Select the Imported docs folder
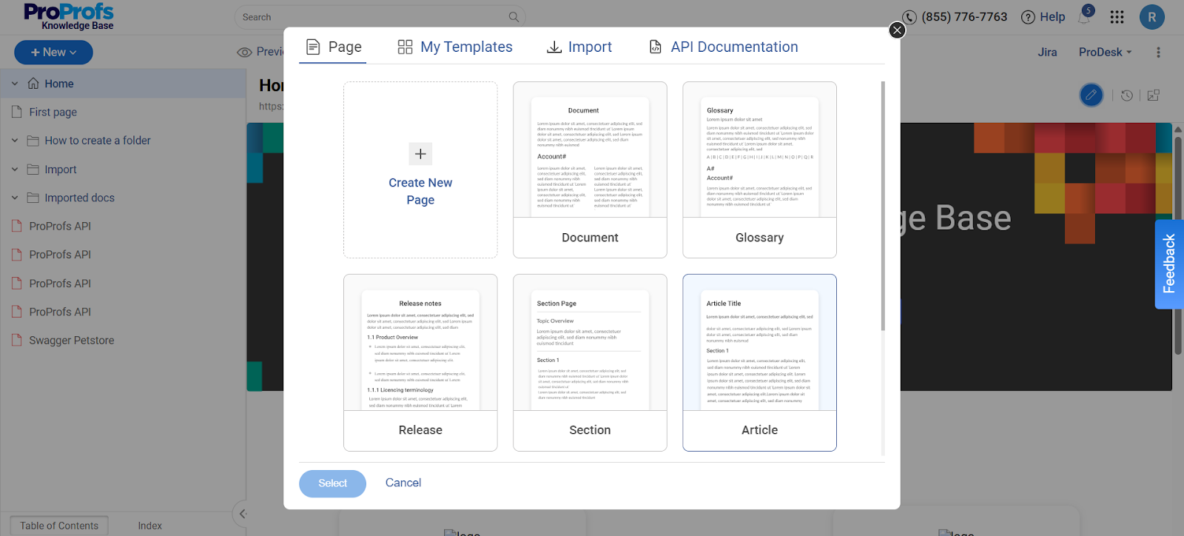Viewport: 1184px width, 536px height. [80, 198]
